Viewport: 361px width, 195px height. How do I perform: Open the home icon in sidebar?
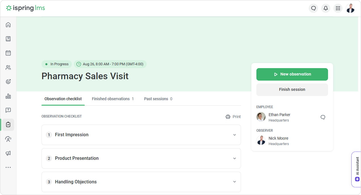[8, 25]
